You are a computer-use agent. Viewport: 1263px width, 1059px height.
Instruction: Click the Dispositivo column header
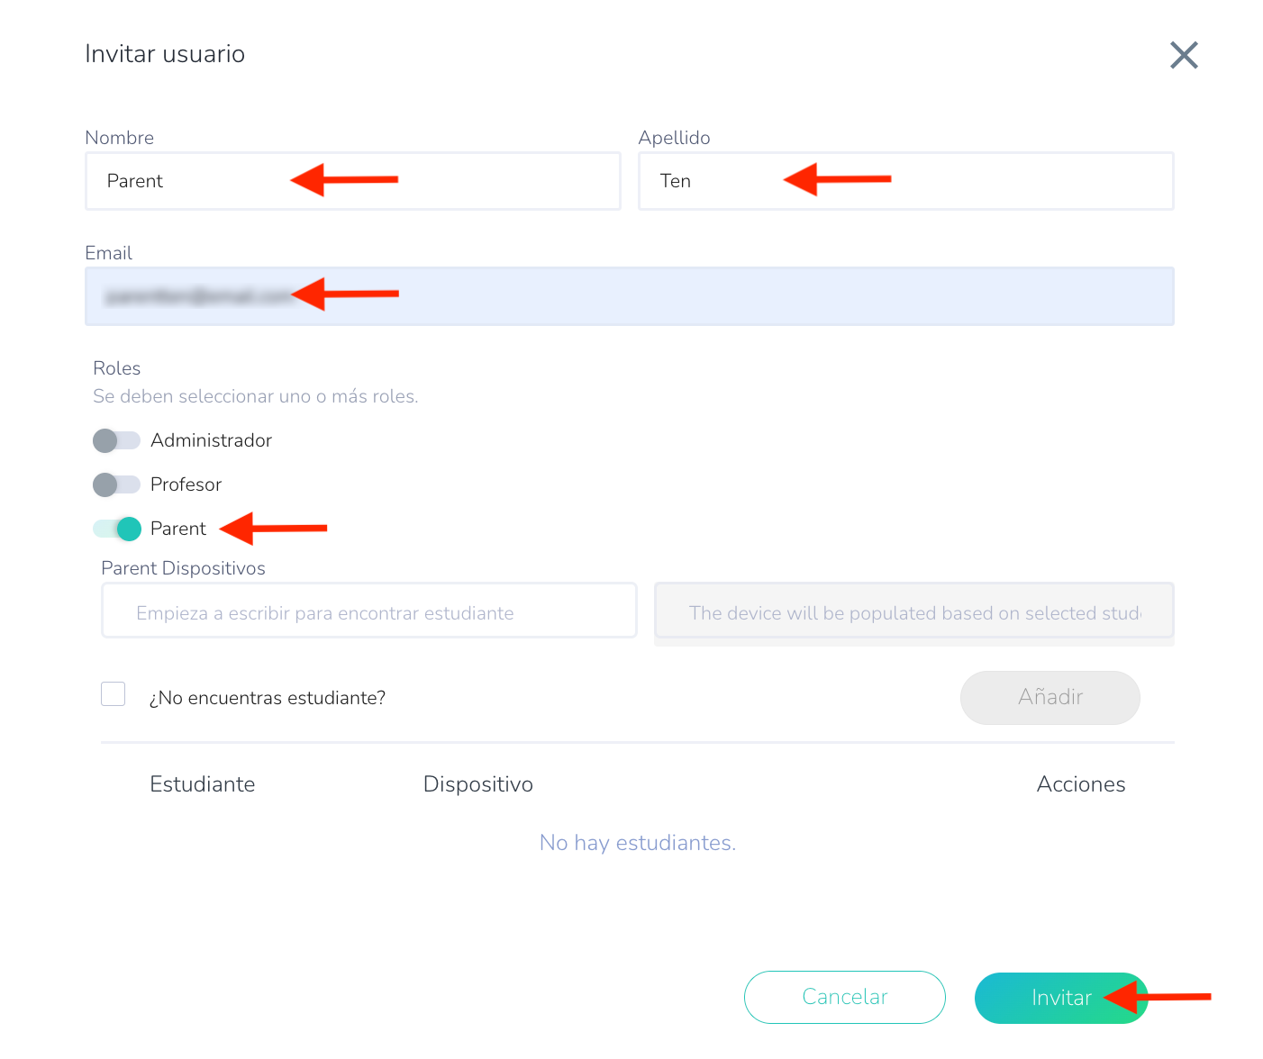click(478, 784)
